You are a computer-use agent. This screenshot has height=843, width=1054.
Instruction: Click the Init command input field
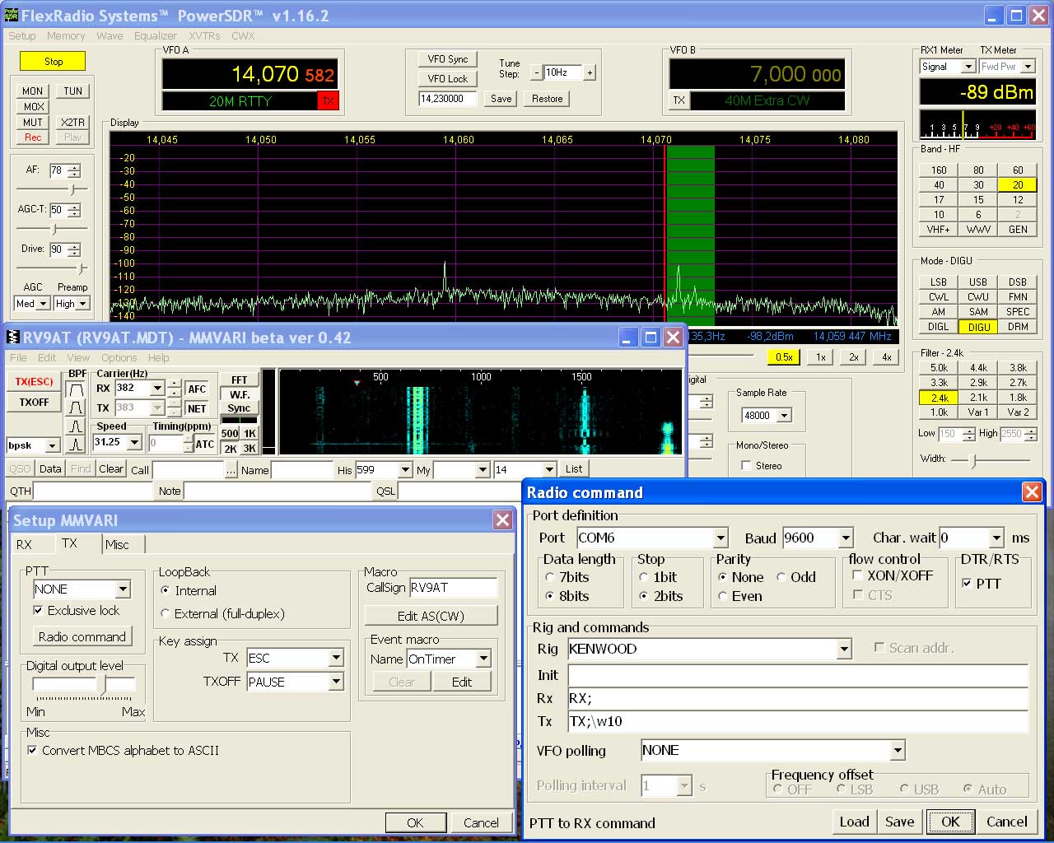(x=797, y=676)
